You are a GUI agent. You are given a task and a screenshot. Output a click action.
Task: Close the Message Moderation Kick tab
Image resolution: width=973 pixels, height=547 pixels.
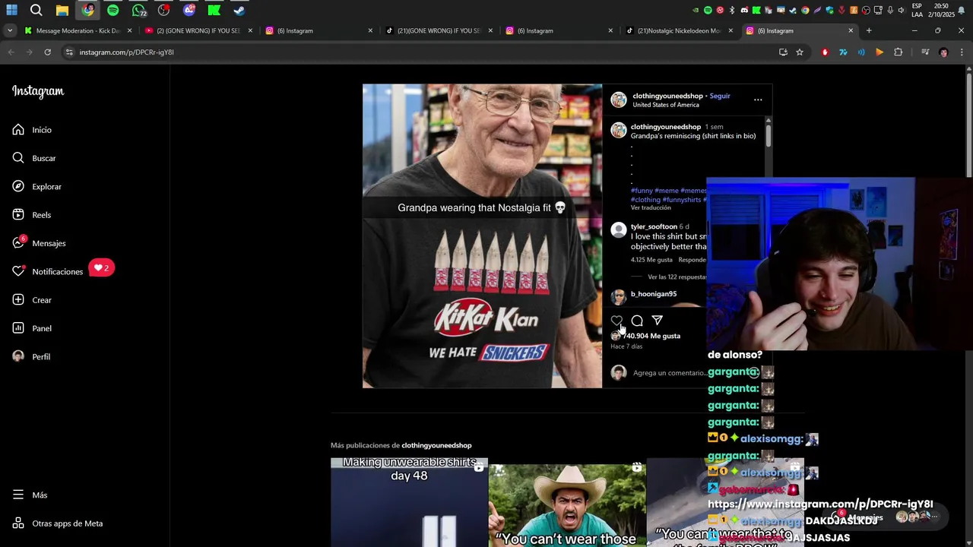pos(130,31)
